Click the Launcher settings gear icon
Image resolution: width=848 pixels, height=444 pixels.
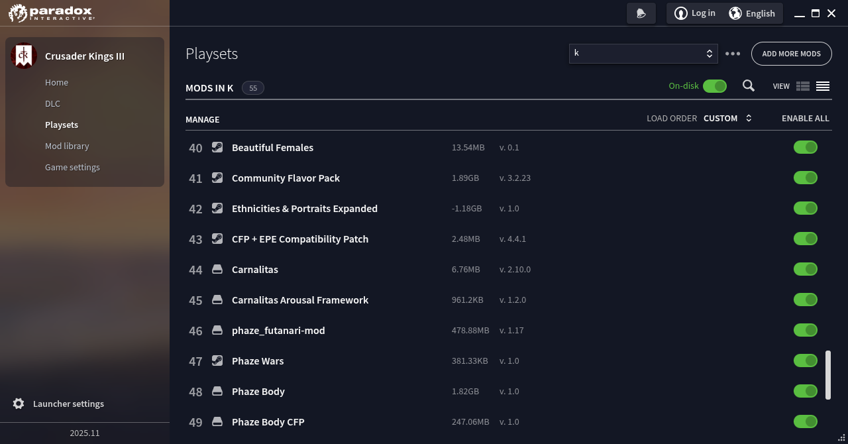(19, 404)
